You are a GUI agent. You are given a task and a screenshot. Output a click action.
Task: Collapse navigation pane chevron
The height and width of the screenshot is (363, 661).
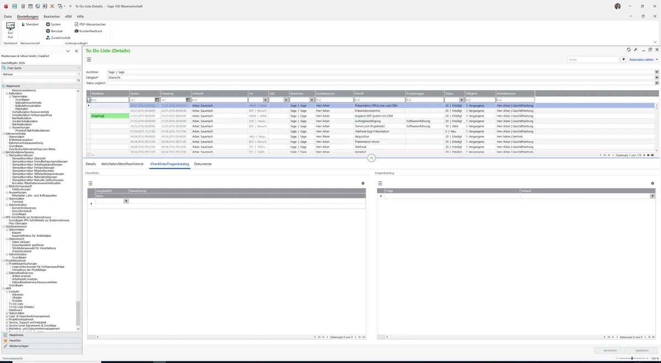[68, 51]
